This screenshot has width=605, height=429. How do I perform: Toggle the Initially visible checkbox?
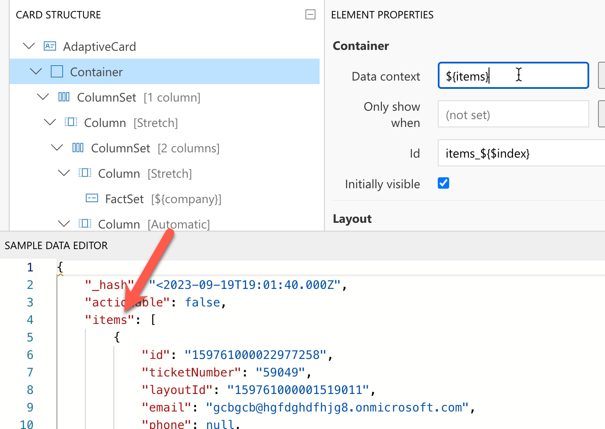pos(443,183)
